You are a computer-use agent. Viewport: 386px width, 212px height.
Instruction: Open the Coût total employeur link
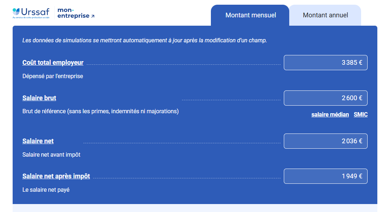53,63
